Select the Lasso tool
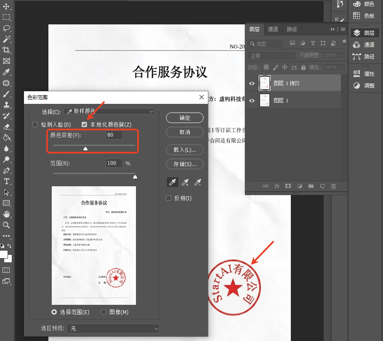This screenshot has width=383, height=341. click(x=6, y=28)
